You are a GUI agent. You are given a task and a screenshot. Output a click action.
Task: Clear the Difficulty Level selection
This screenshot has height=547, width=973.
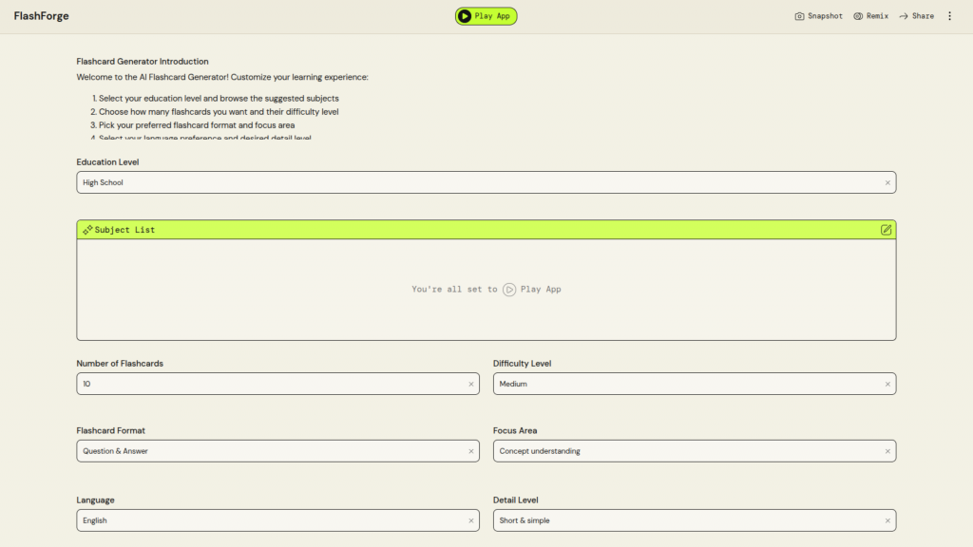tap(887, 384)
